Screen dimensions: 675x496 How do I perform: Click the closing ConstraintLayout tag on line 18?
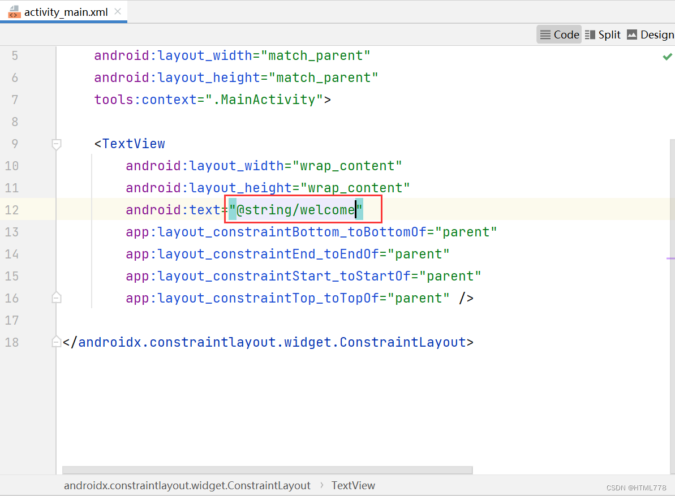(268, 342)
